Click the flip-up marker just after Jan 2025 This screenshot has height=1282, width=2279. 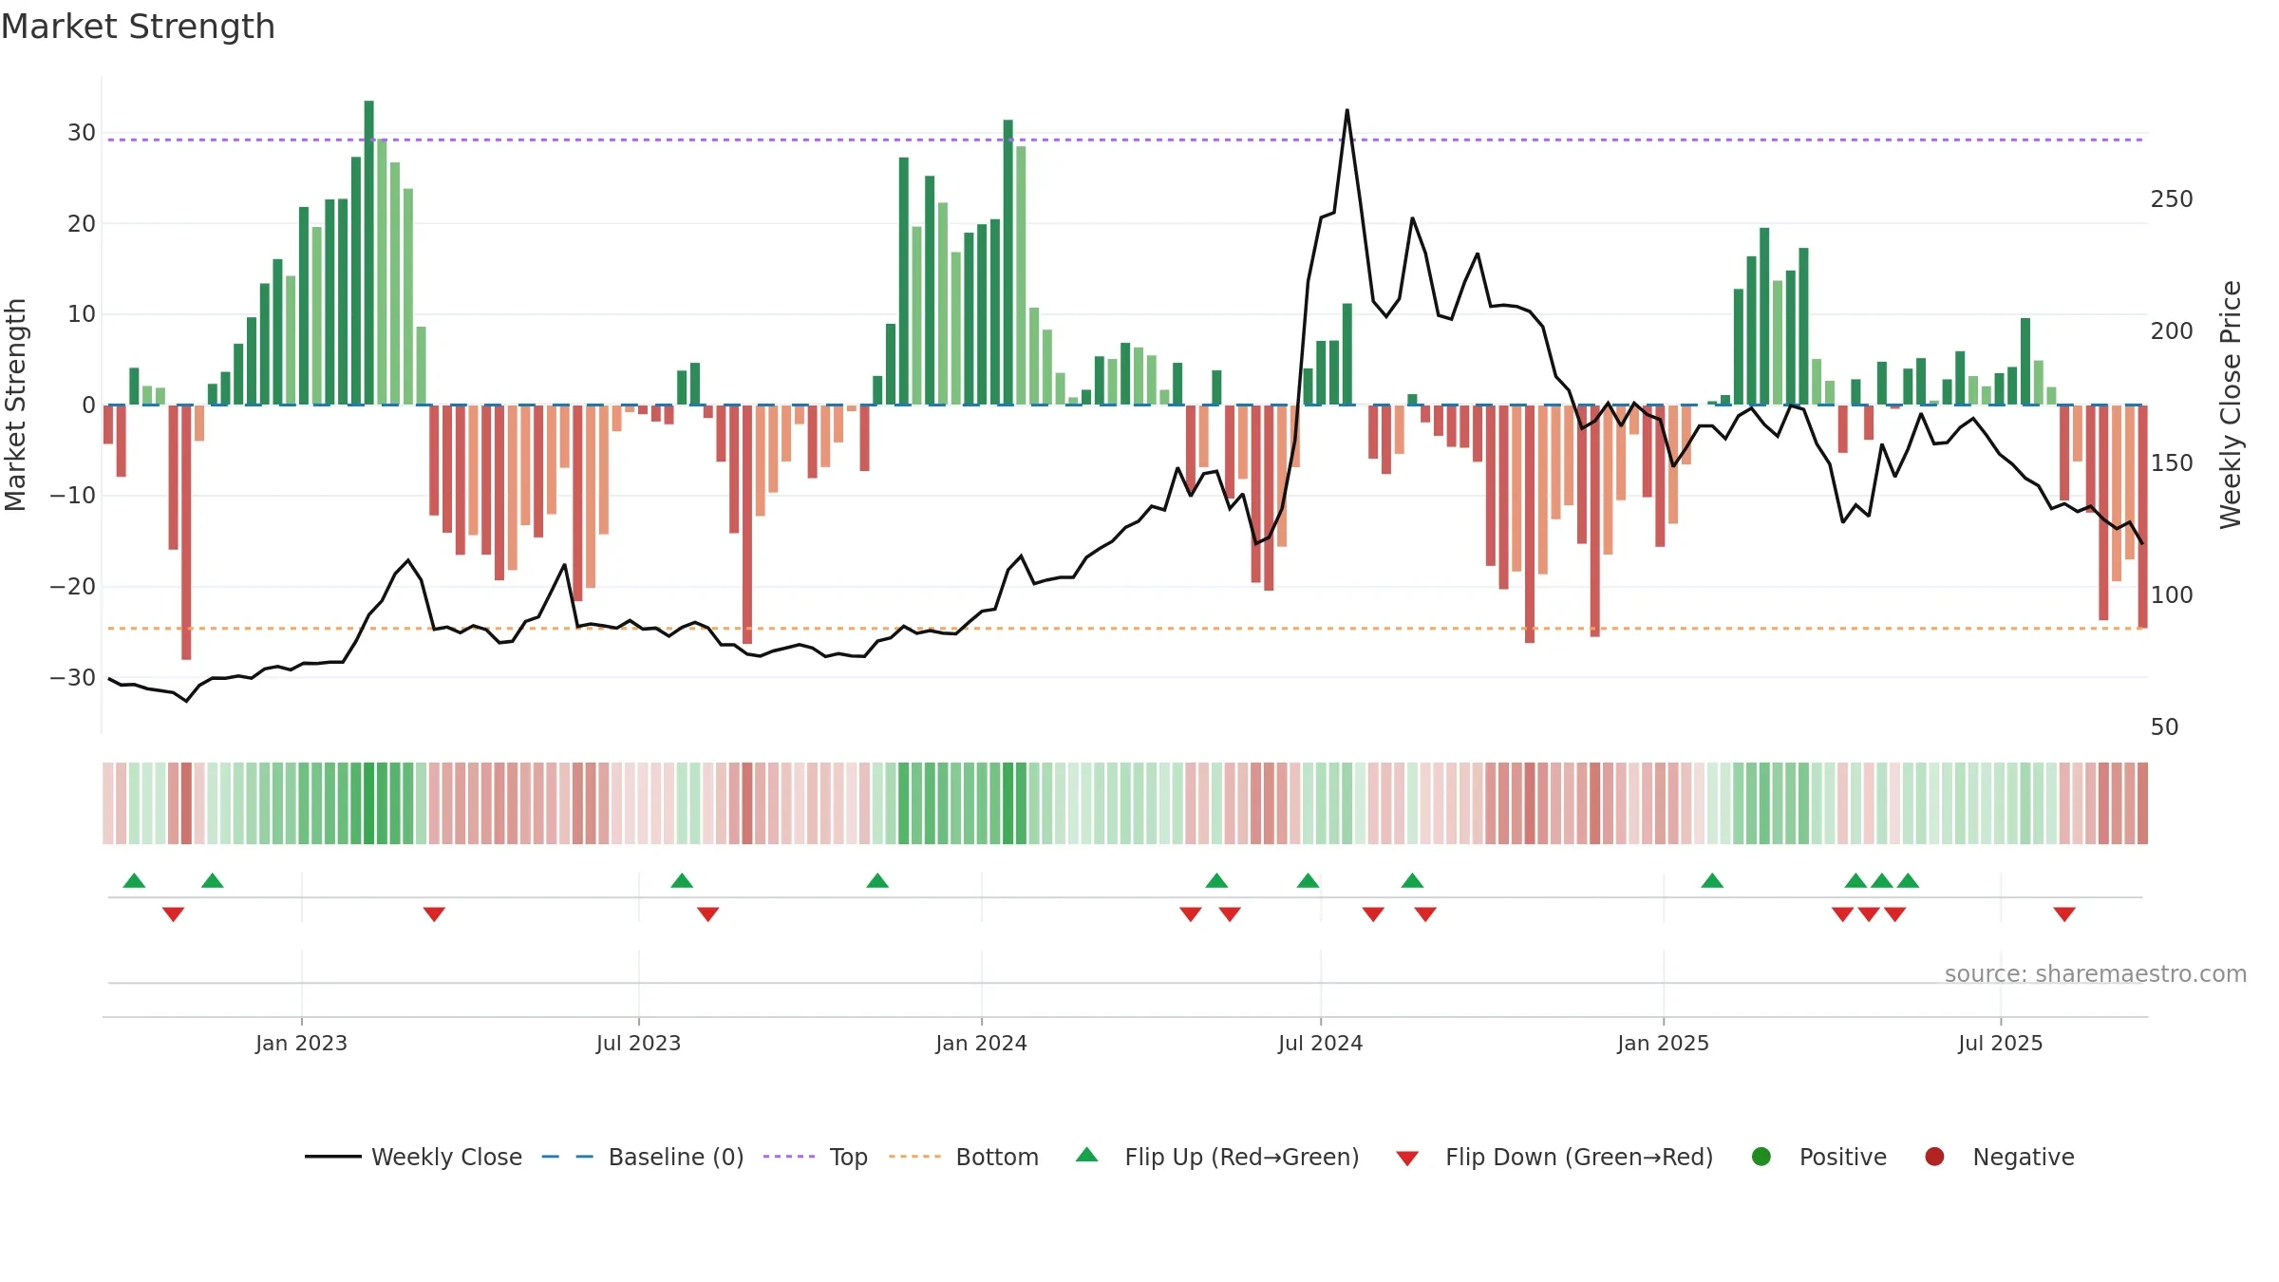(x=1712, y=880)
